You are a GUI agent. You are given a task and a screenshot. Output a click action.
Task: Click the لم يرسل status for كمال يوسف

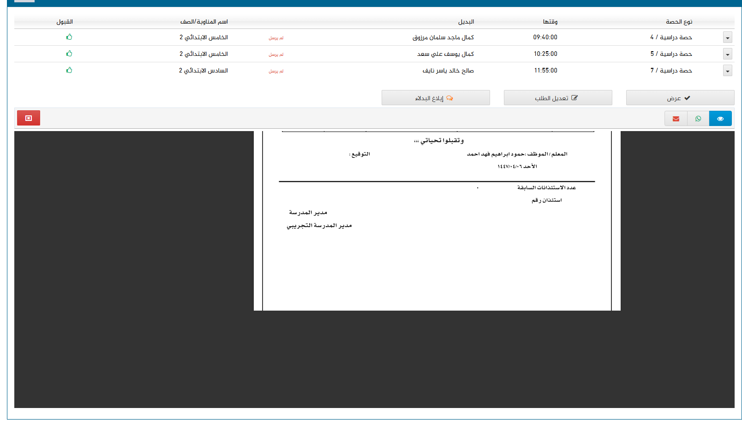[x=276, y=54]
